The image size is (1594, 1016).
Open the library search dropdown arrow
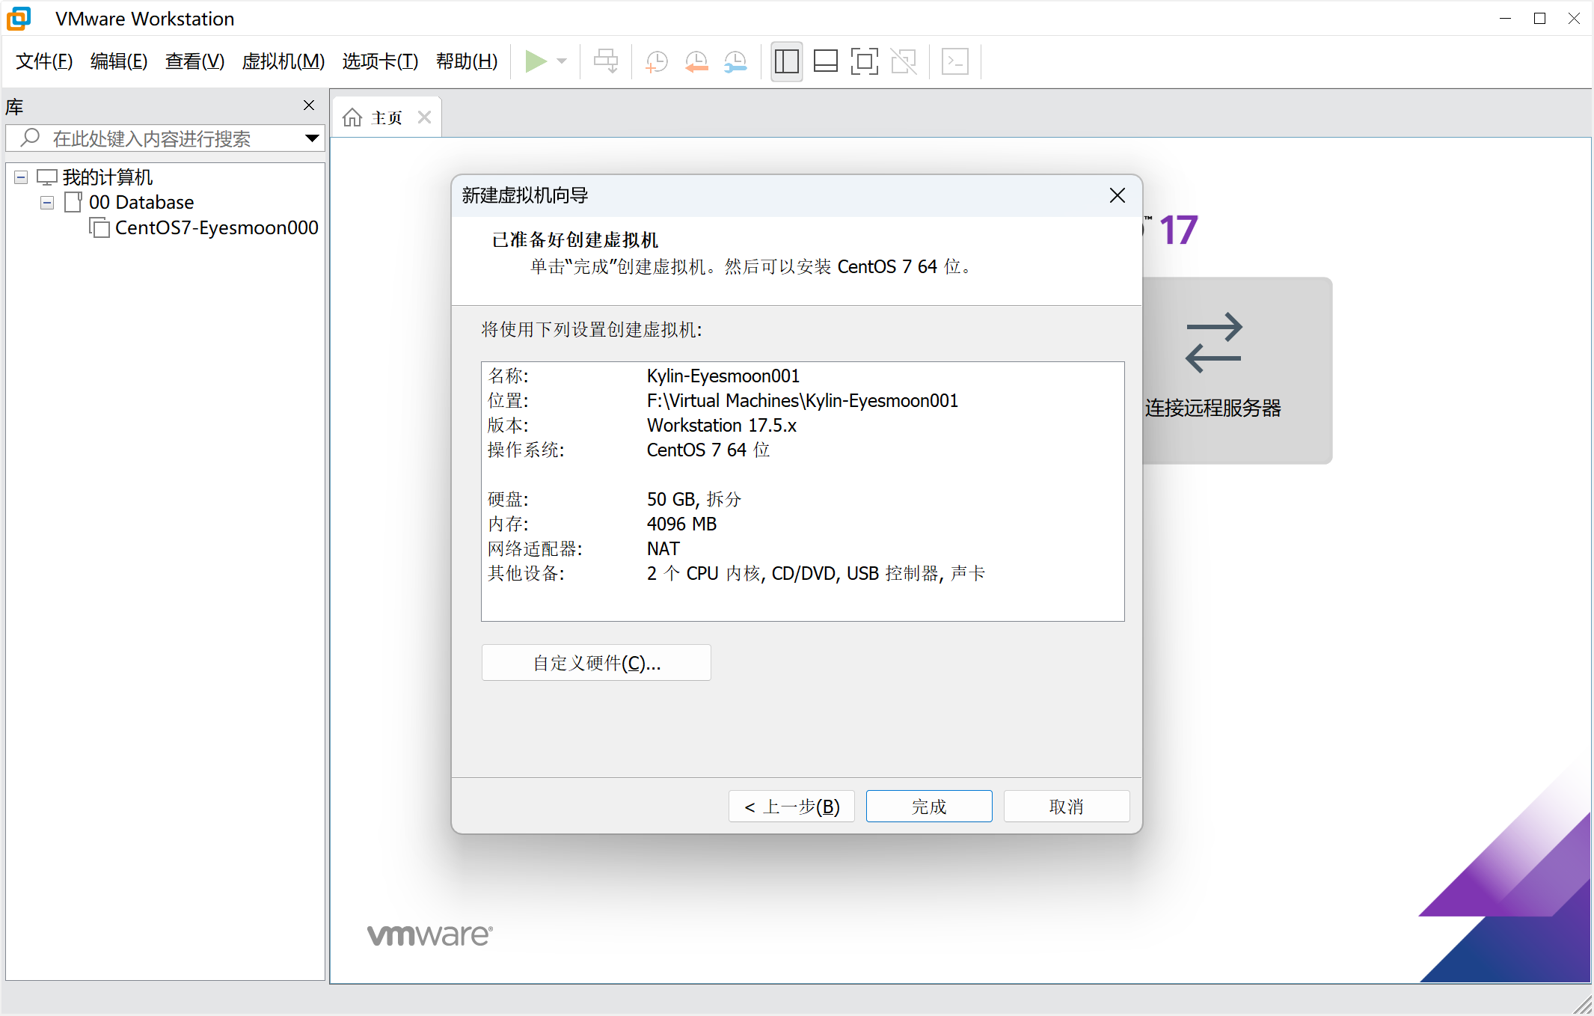(313, 138)
